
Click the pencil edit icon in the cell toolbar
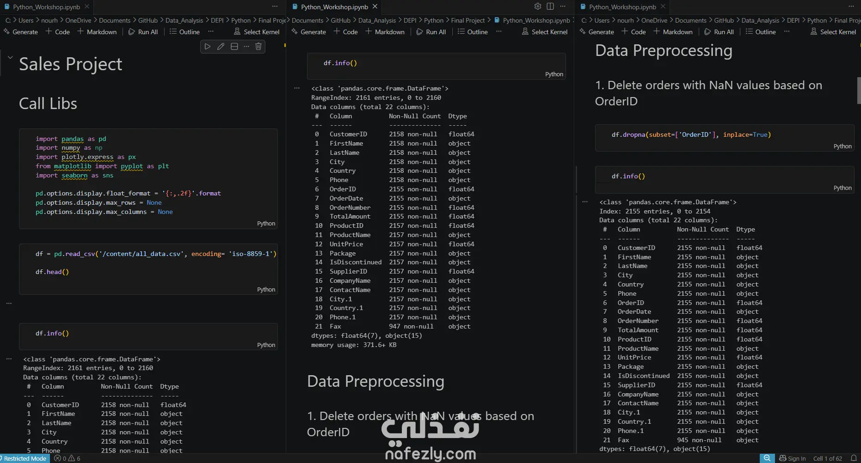click(x=221, y=47)
